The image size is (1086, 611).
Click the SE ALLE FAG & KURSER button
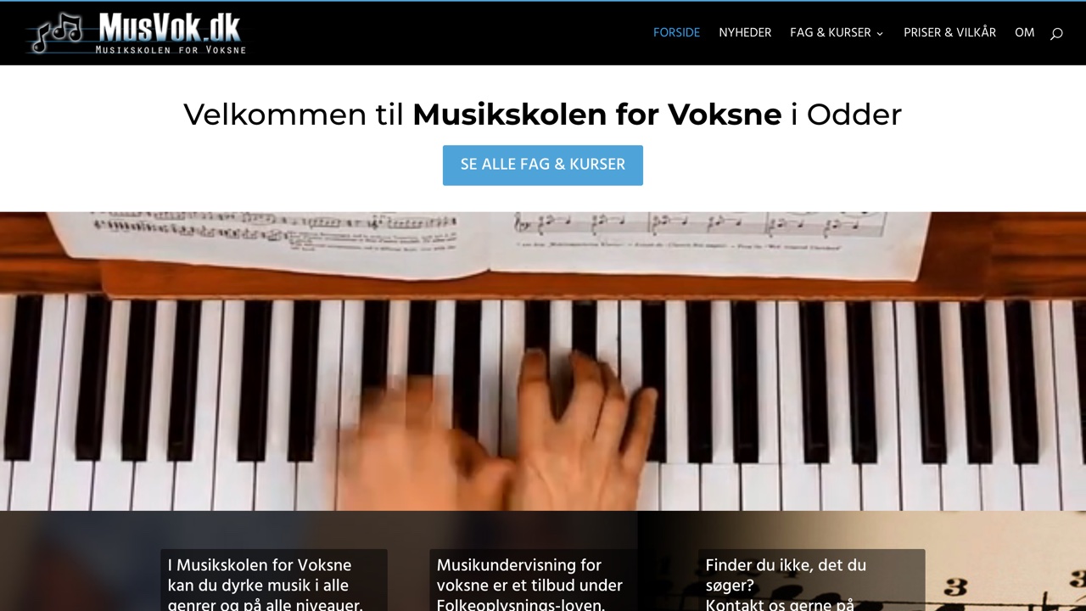coord(543,165)
